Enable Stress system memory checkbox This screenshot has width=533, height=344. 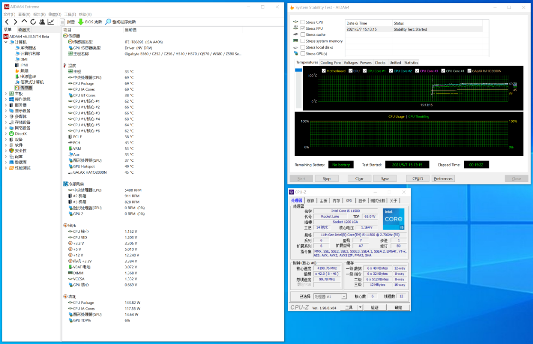(303, 41)
